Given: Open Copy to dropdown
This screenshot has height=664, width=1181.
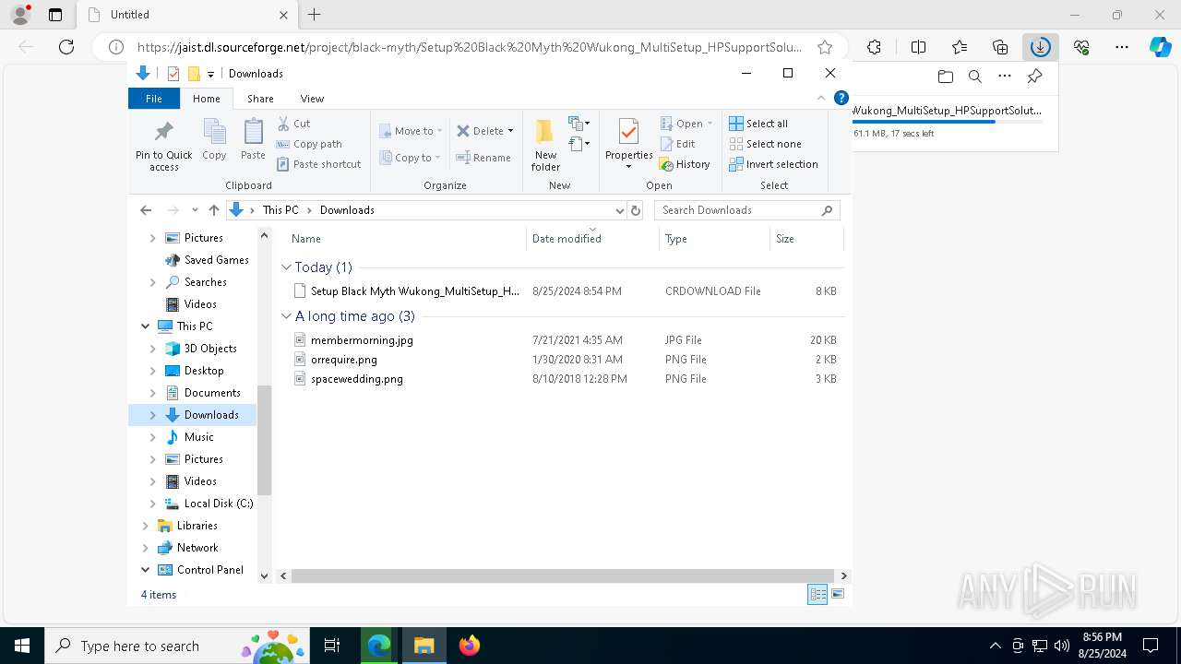Looking at the screenshot, I should tap(410, 158).
